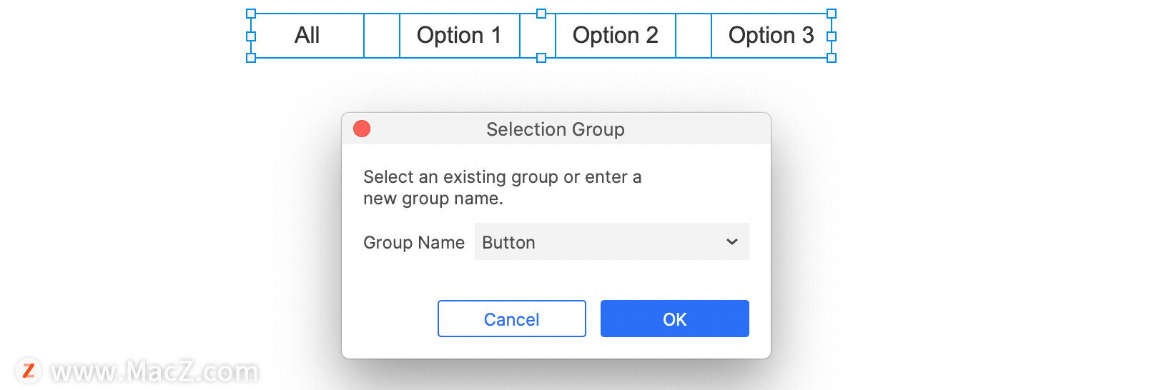This screenshot has width=1149, height=390.
Task: Click the upper-right corner selection handle
Action: click(832, 14)
